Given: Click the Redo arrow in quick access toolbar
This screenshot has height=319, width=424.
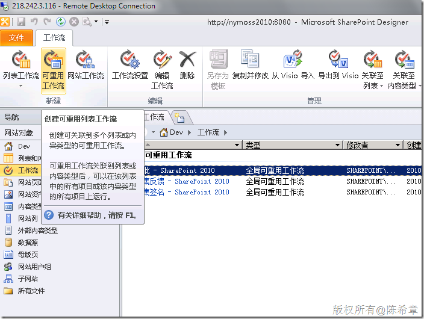Looking at the screenshot, I should pyautogui.click(x=48, y=21).
